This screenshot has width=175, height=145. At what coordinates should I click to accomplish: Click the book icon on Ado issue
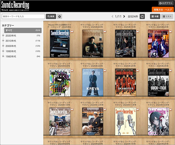(x=171, y=109)
